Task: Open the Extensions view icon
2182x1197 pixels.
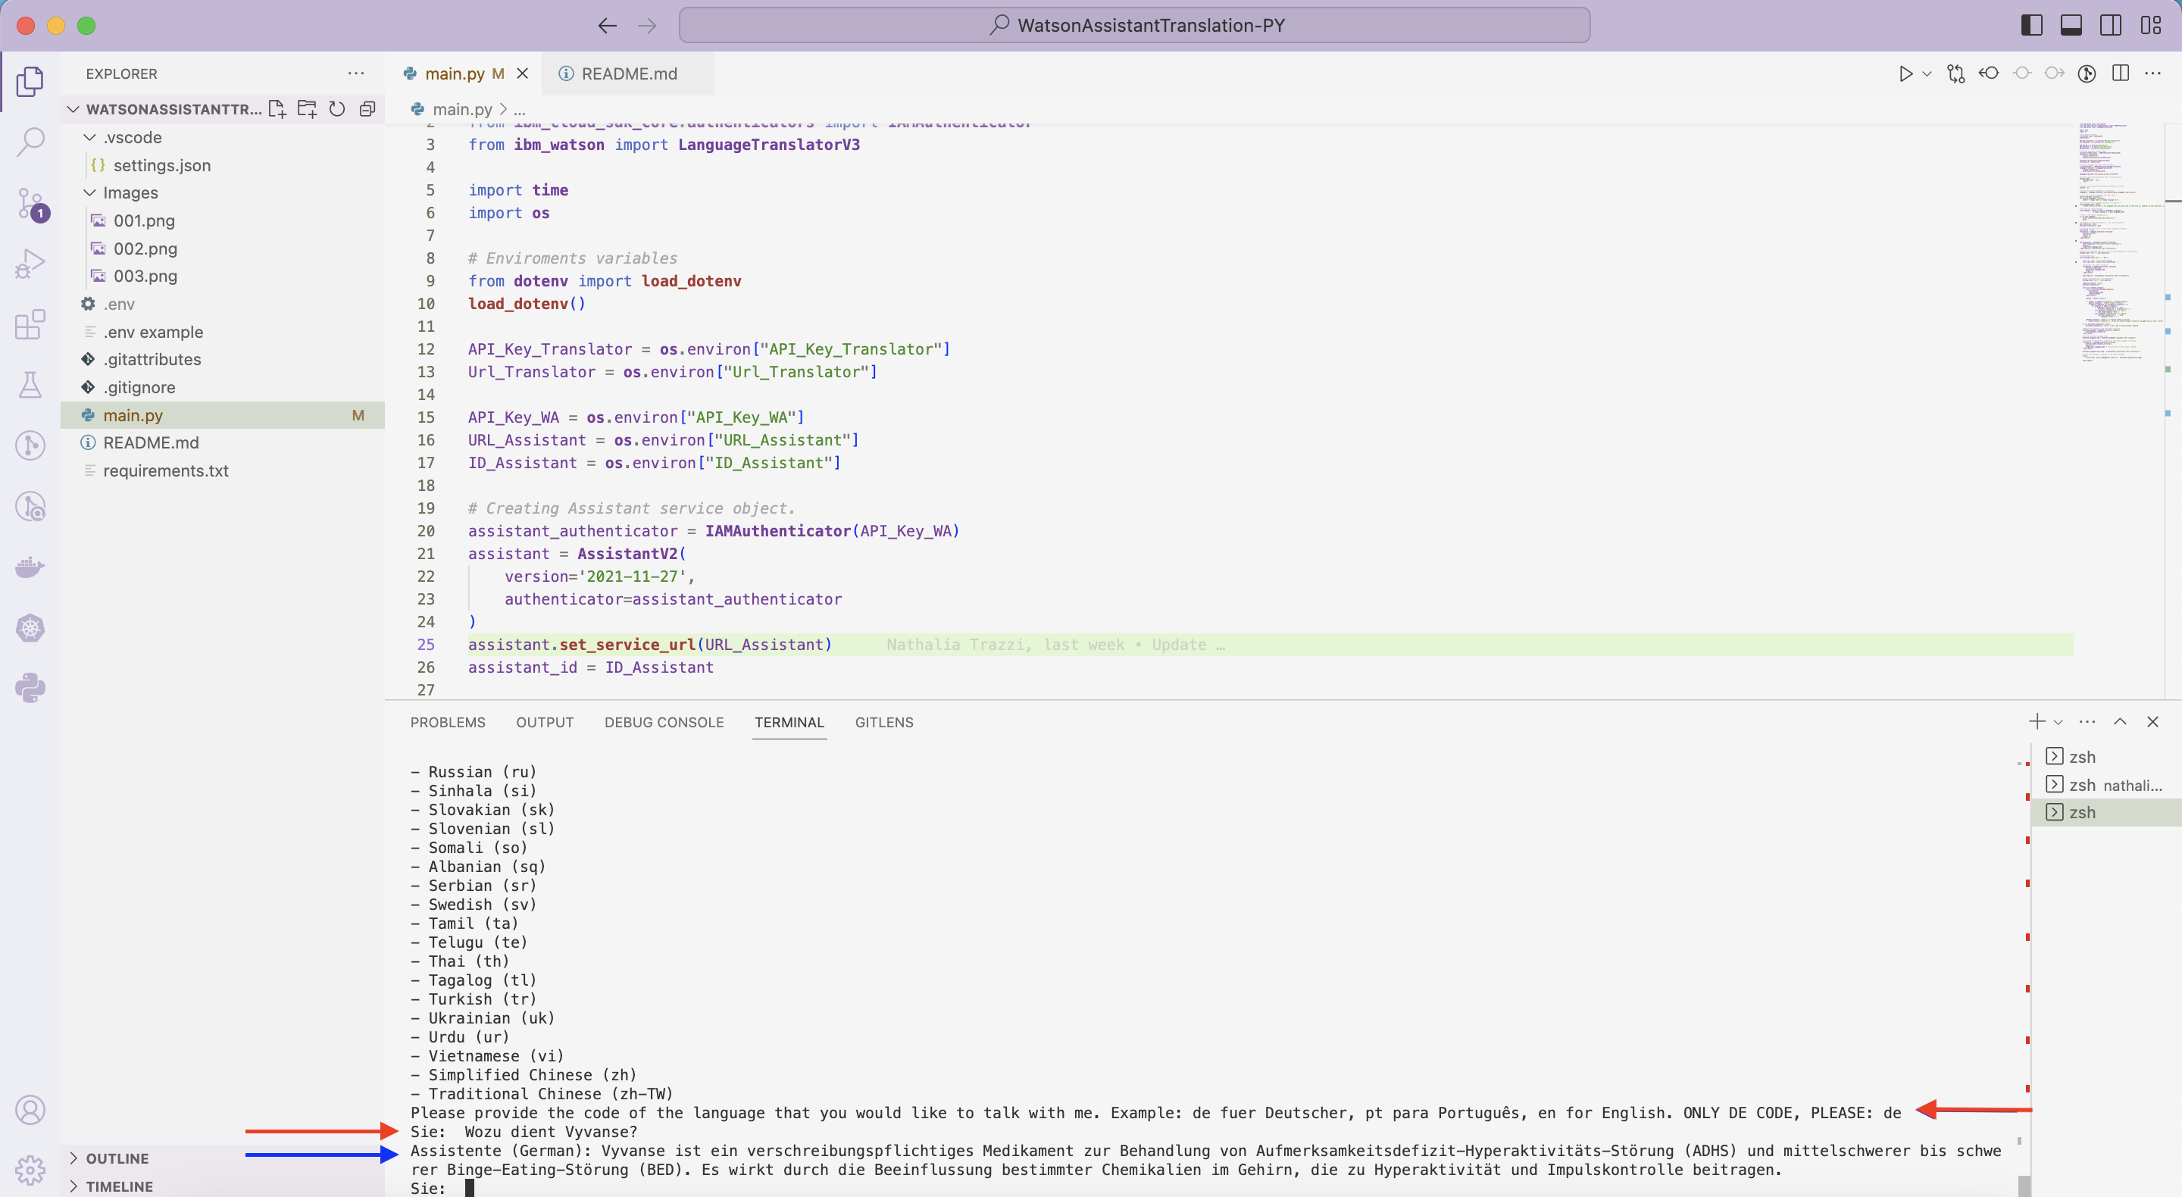Action: pos(30,324)
